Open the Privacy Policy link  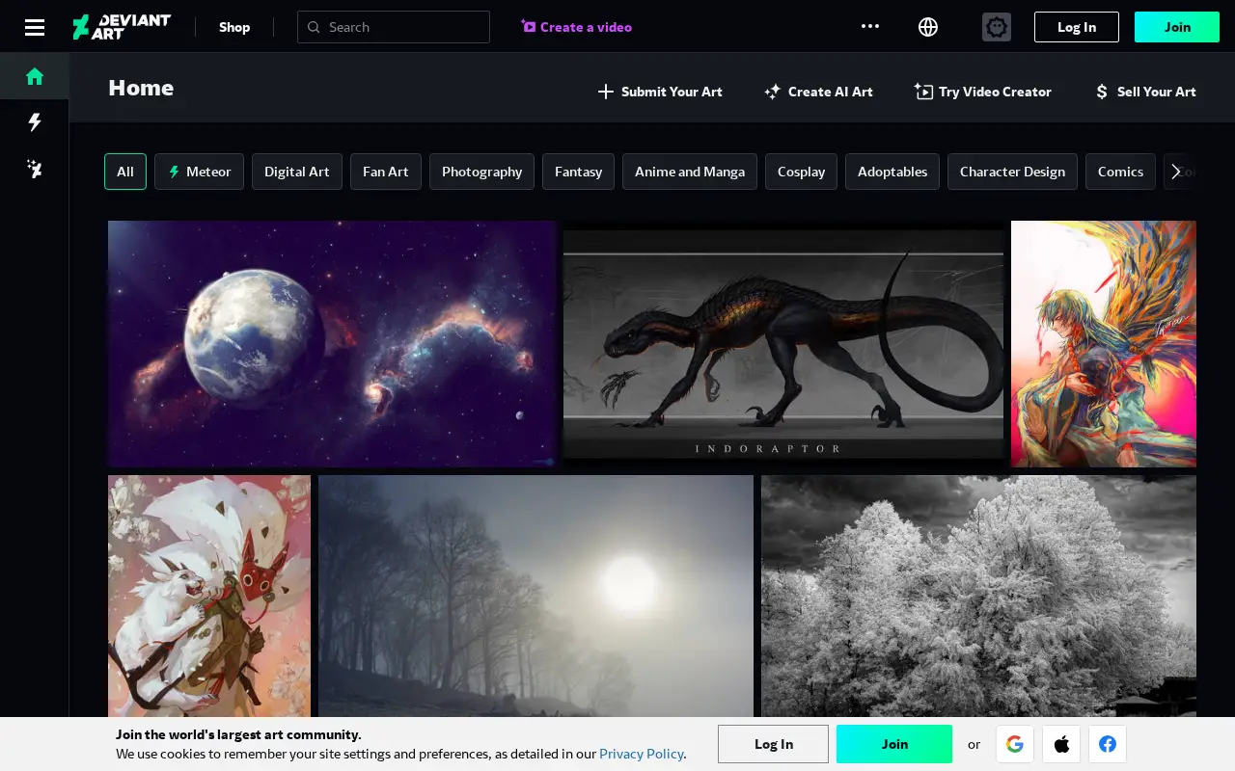642,754
